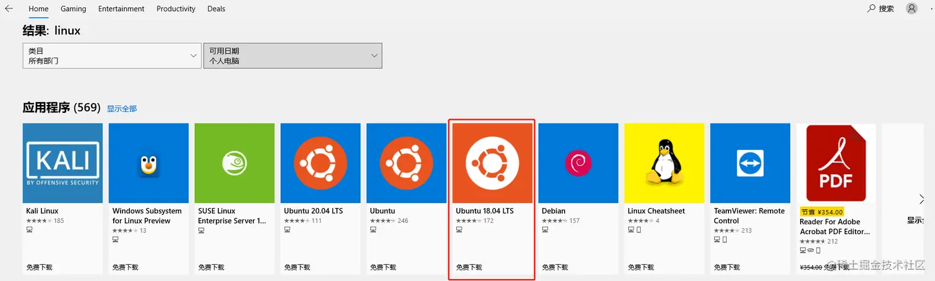
Task: Open the Ubuntu 18.04 LTS icon
Action: 492,163
